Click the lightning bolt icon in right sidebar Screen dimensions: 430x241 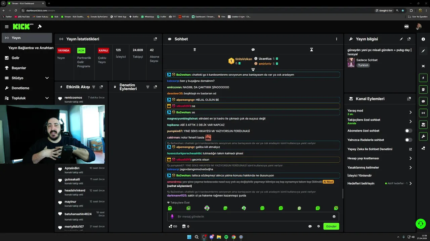click(x=423, y=78)
